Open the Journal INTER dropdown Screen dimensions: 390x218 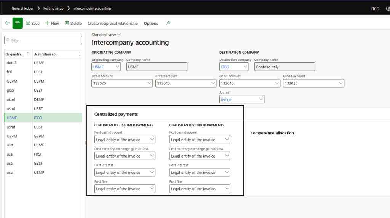pyautogui.click(x=261, y=100)
